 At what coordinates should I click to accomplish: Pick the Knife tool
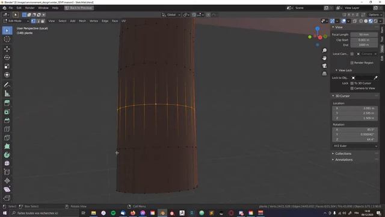tap(7, 138)
